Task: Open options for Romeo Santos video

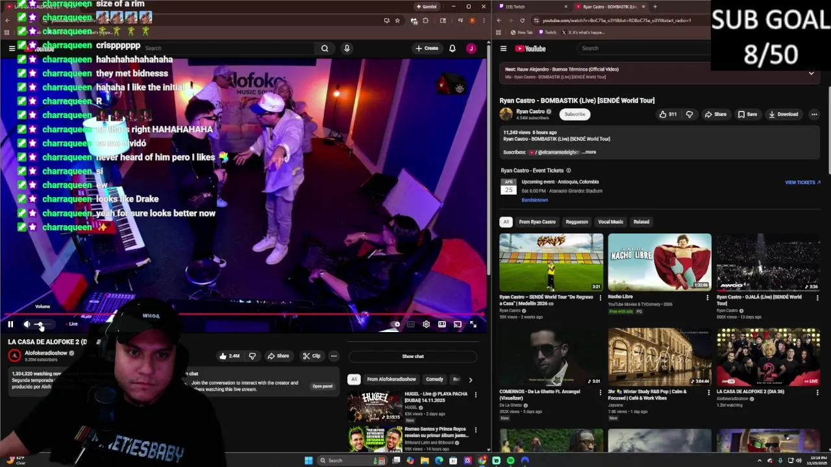Action: tap(475, 429)
